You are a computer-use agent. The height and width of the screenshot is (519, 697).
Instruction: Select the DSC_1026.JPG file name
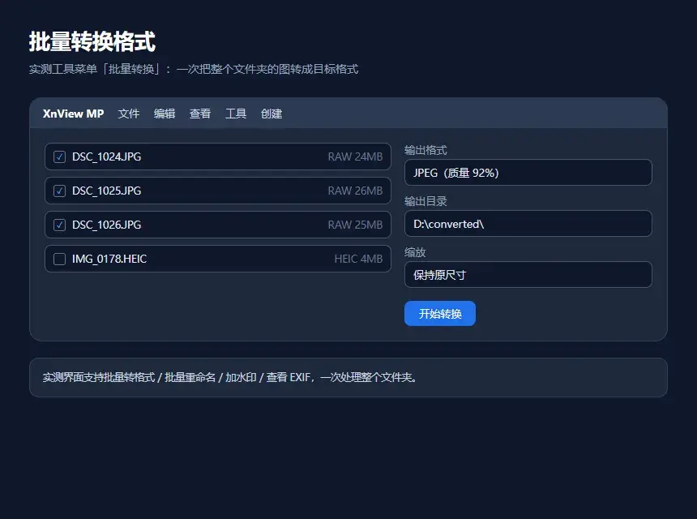click(107, 225)
